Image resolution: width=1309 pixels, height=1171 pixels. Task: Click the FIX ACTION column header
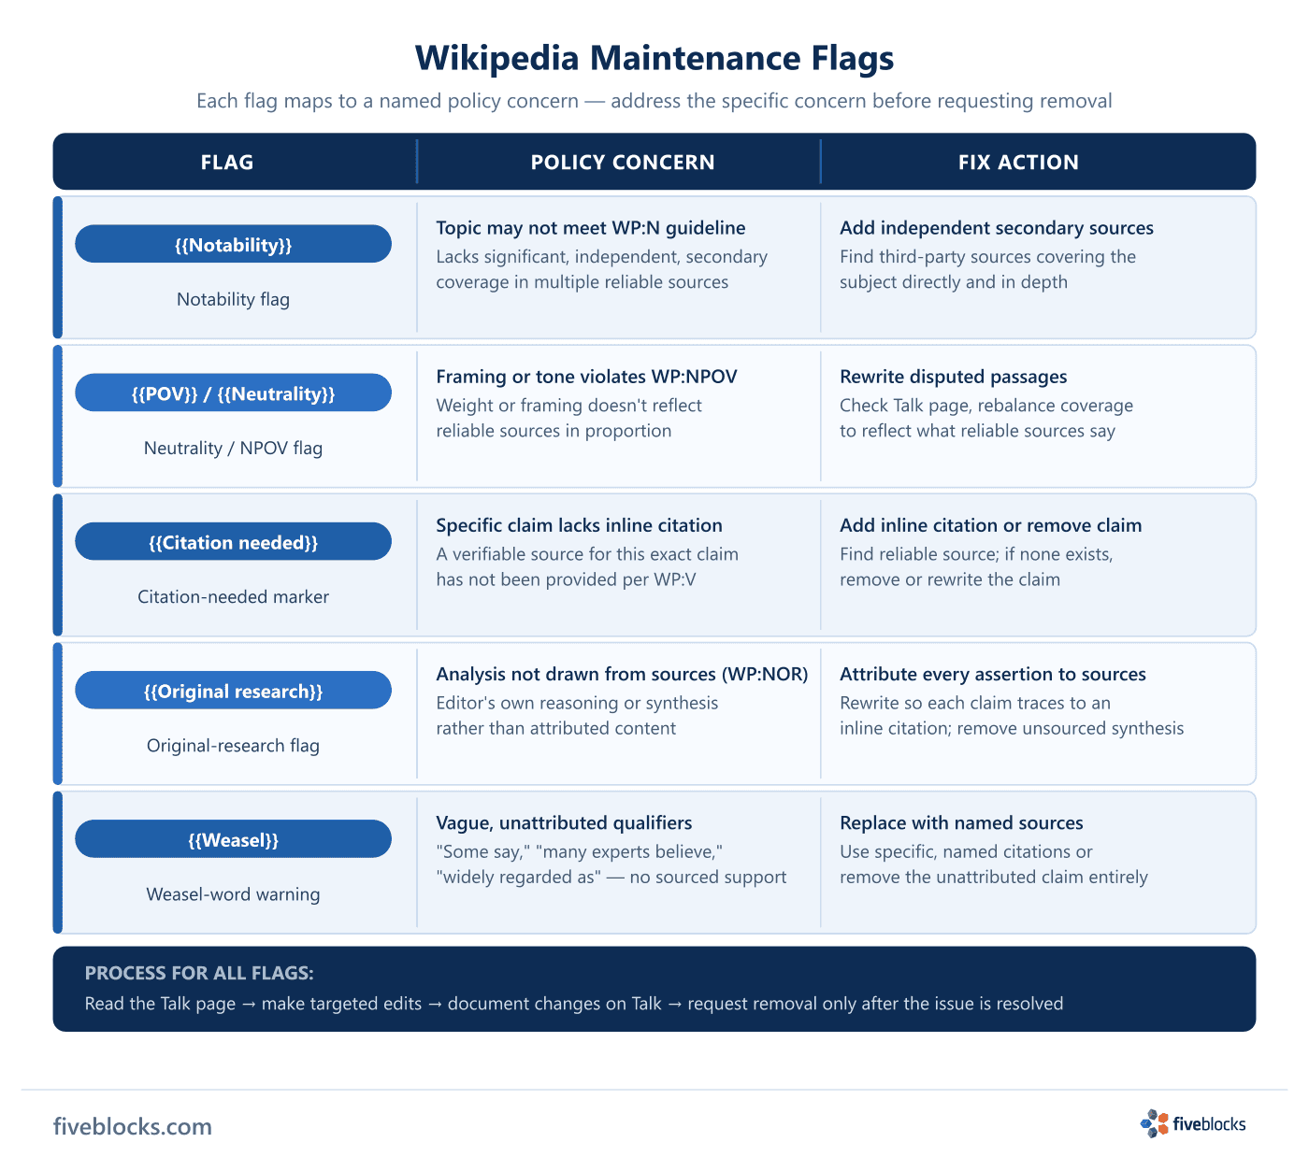[x=1018, y=162]
